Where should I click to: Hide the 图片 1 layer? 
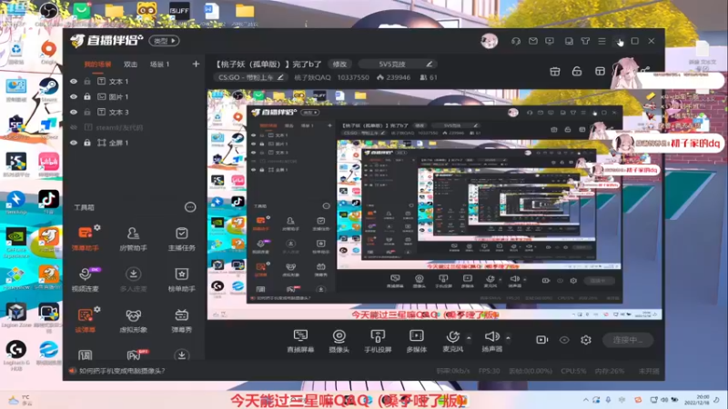pyautogui.click(x=74, y=96)
